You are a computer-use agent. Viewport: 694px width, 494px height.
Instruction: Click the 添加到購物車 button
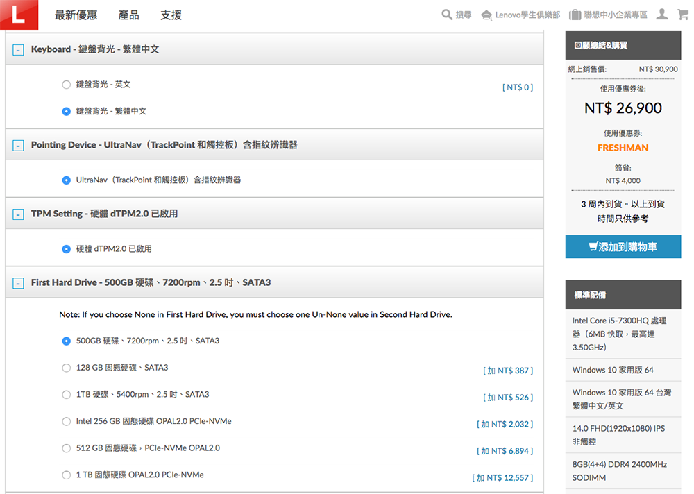[x=623, y=247]
